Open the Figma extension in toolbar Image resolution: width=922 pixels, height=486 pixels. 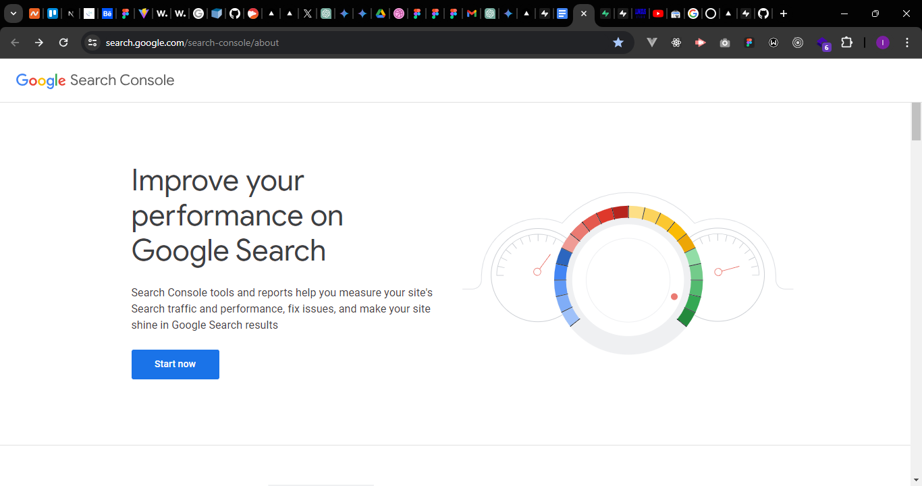749,43
